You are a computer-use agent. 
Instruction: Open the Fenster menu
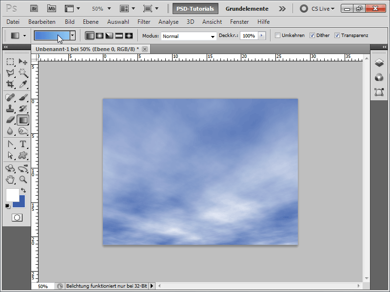[x=239, y=22]
